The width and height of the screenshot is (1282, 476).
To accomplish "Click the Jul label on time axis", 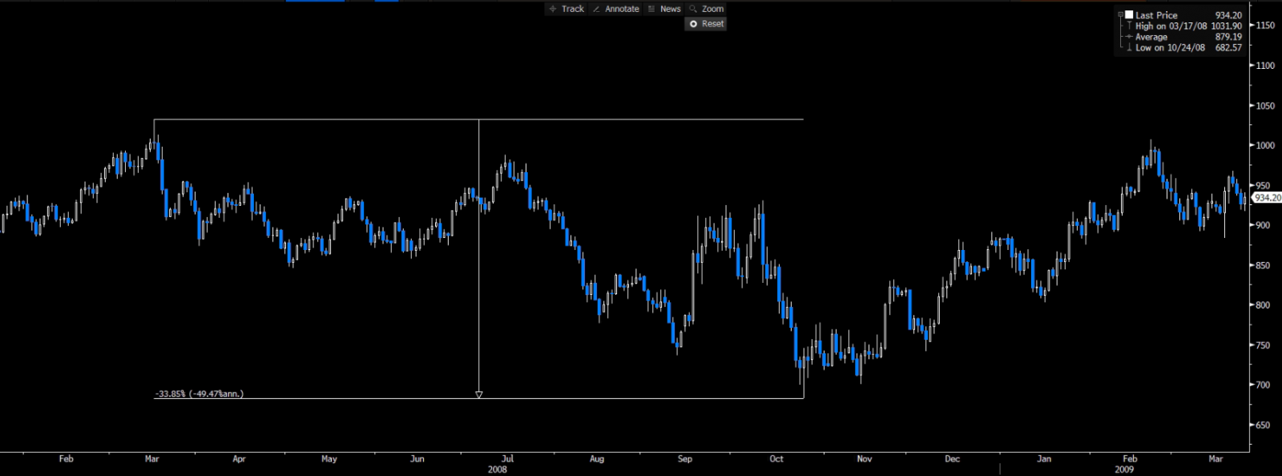I will coord(507,459).
